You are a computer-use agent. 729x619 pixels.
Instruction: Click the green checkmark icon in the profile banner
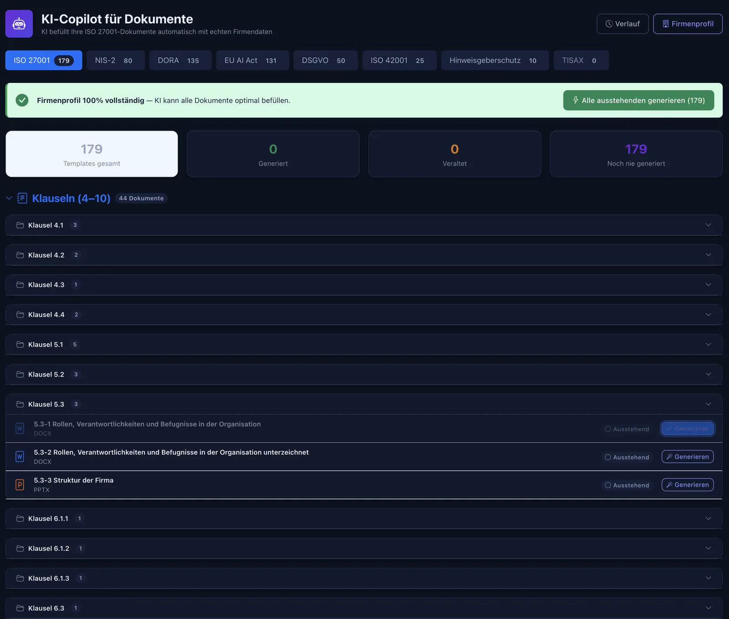pyautogui.click(x=22, y=100)
